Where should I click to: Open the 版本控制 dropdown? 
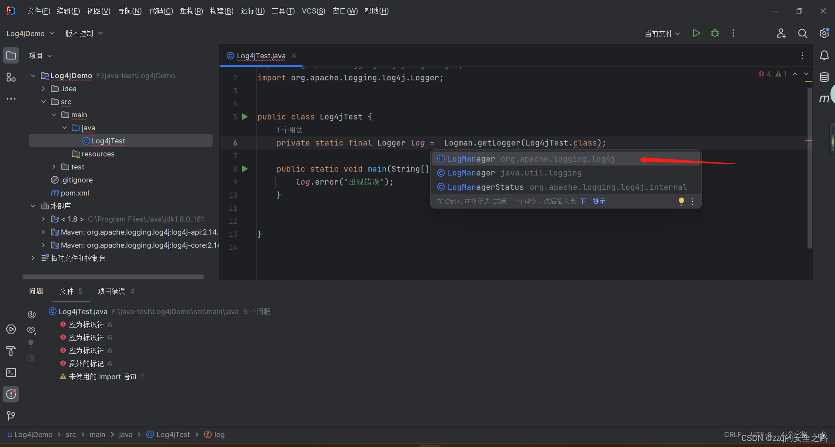[84, 33]
